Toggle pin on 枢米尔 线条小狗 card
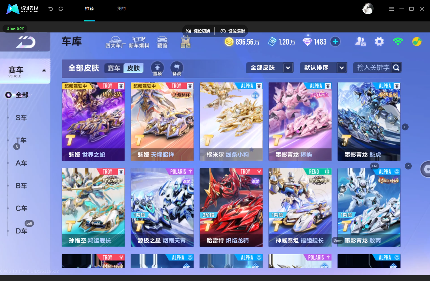The width and height of the screenshot is (430, 281). [259, 86]
